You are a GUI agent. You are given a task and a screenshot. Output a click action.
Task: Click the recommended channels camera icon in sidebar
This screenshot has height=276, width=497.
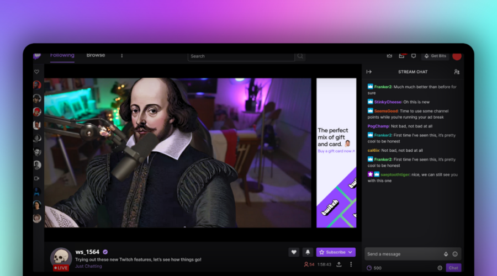pyautogui.click(x=37, y=178)
